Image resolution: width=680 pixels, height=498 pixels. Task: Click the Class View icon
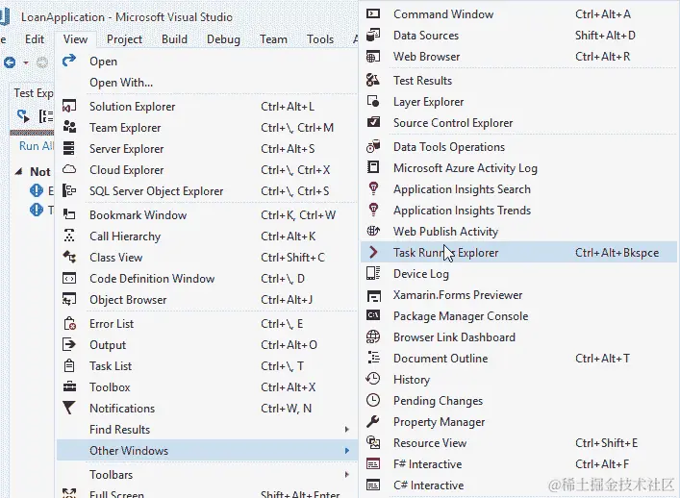[x=69, y=257]
